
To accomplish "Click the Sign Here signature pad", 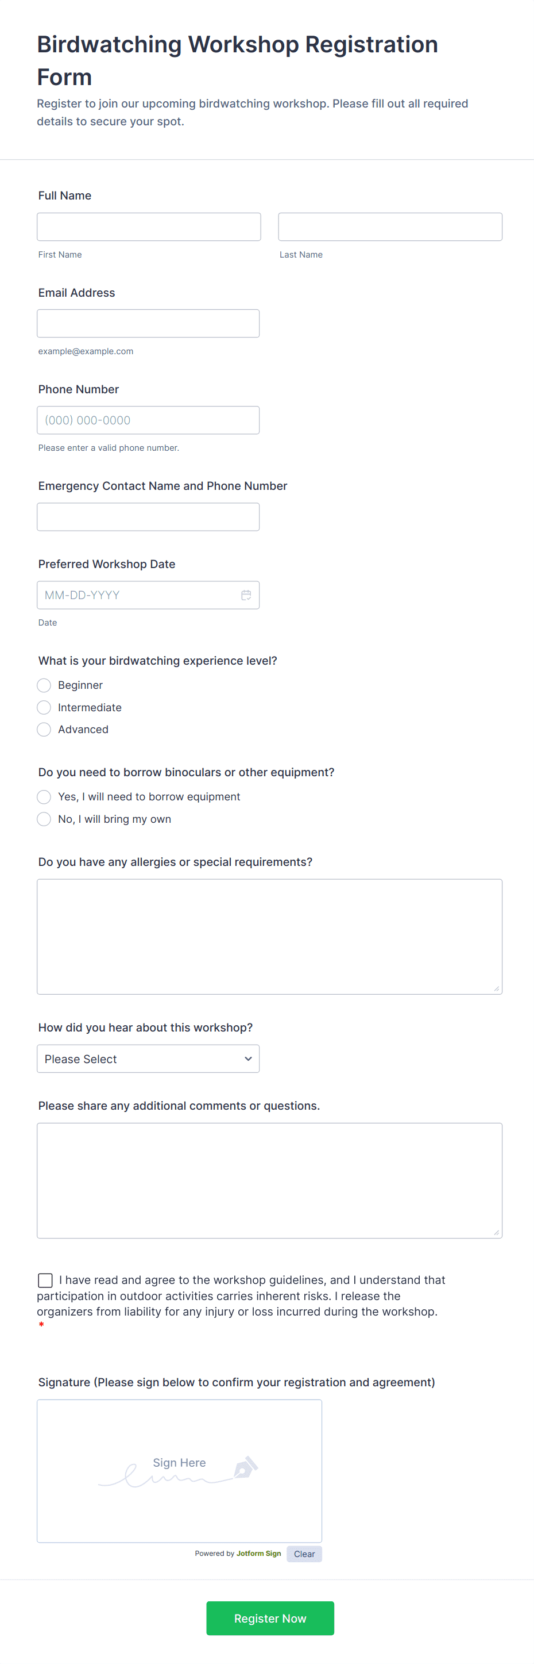I will (x=179, y=1471).
